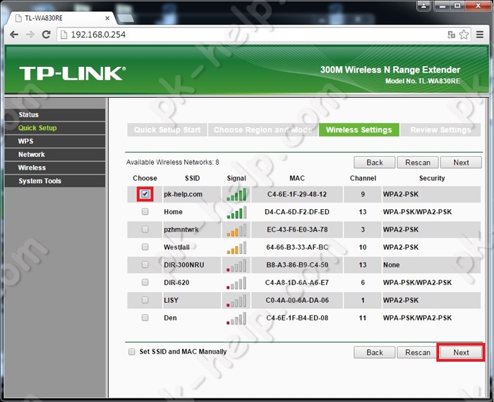
Task: Switch to Quick Setup Start step
Action: tap(167, 130)
